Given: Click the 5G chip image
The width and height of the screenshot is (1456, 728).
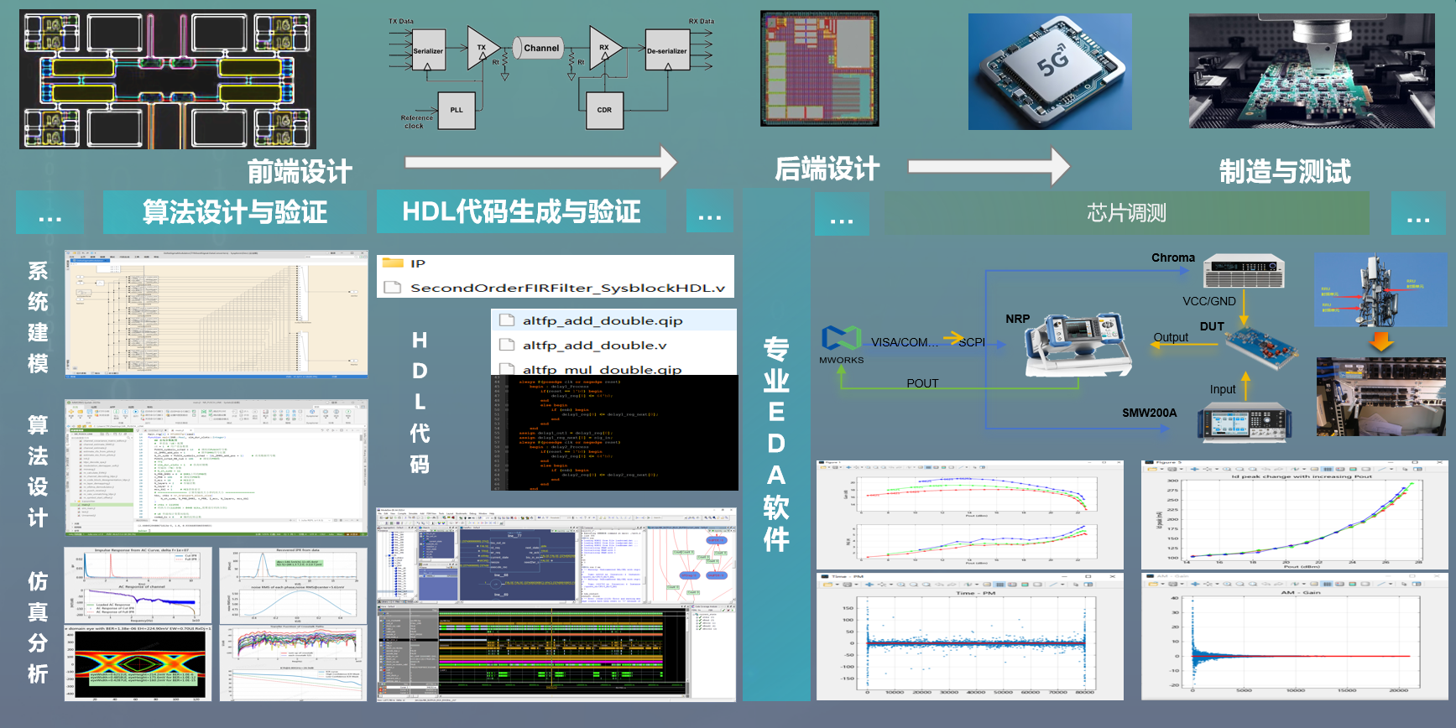Looking at the screenshot, I should [1050, 71].
